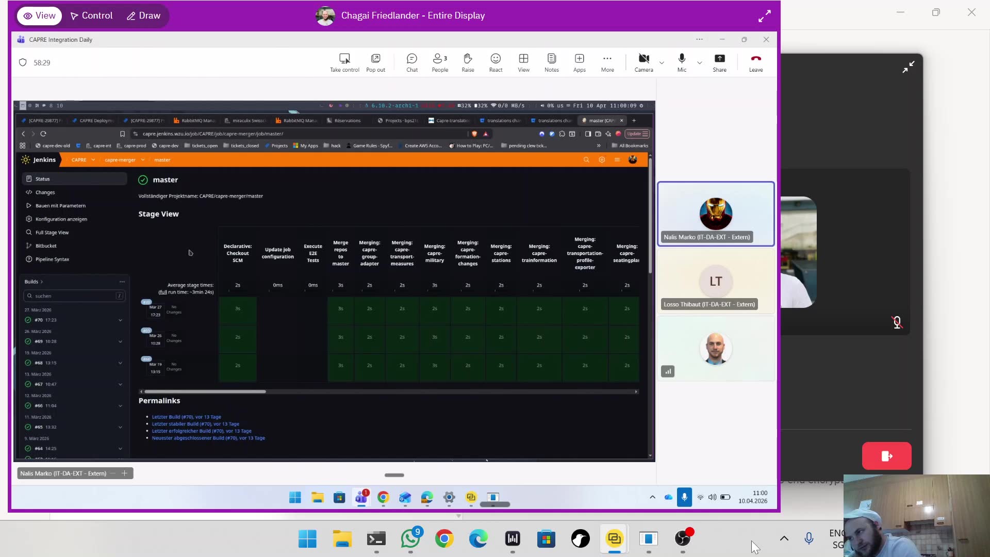990x557 pixels.
Task: Open Full Stage View in Jenkins
Action: point(52,233)
